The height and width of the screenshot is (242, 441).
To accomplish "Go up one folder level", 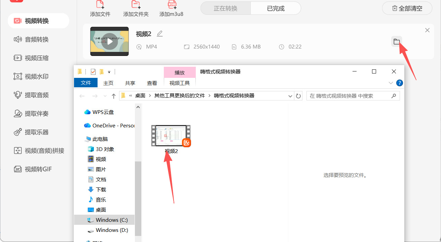I will 114,96.
